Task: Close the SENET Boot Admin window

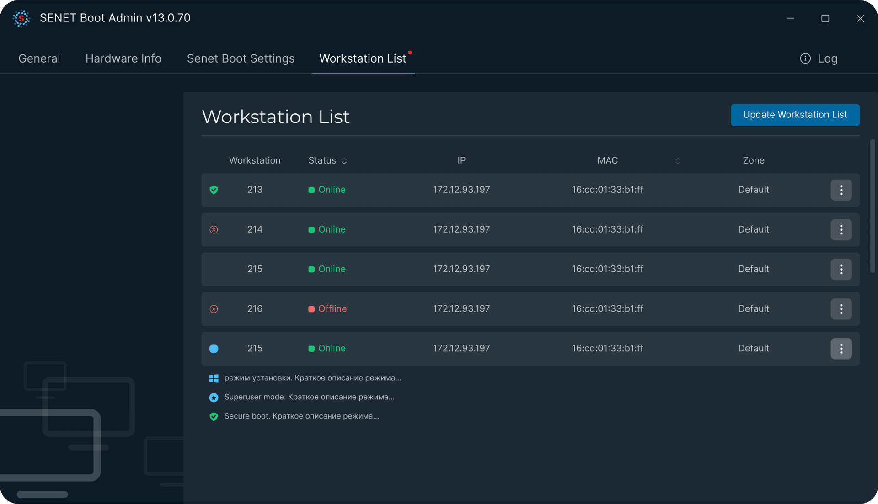Action: (860, 18)
